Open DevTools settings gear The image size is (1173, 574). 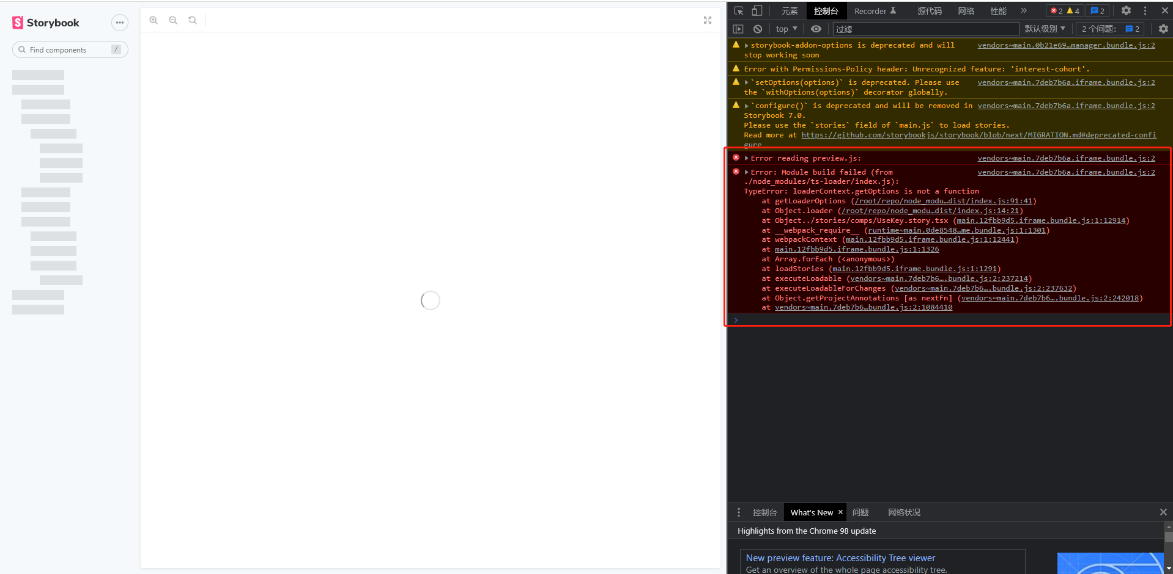(1126, 10)
